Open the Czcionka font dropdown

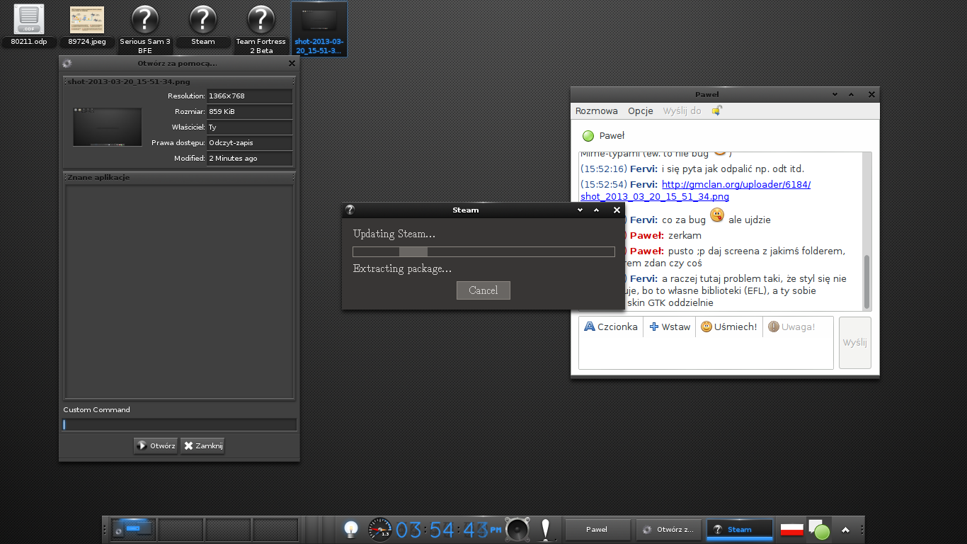click(610, 327)
